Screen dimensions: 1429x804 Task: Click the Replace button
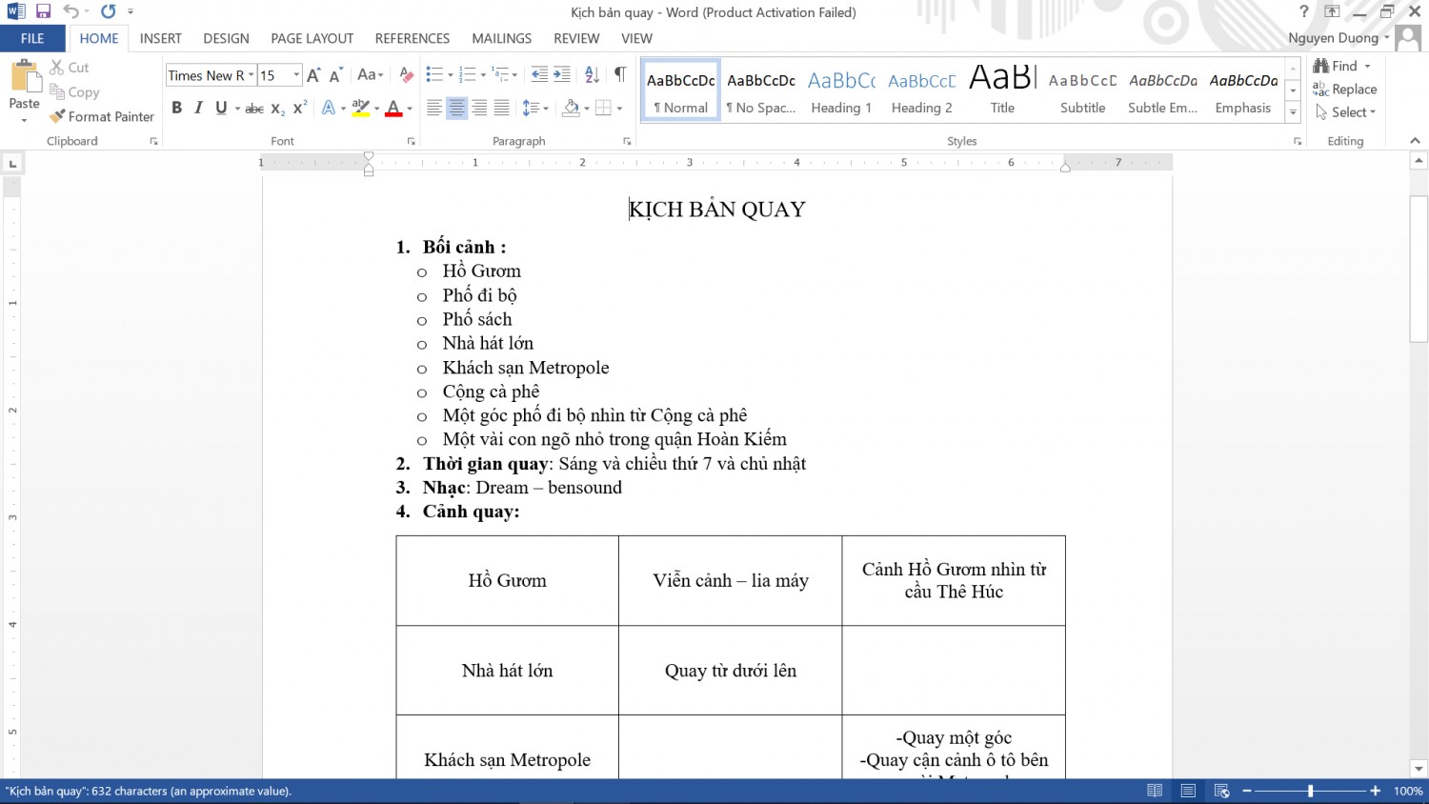pos(1345,90)
